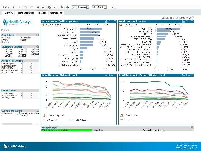
Task: Search within the Admit Type list box
Action: point(37,35)
